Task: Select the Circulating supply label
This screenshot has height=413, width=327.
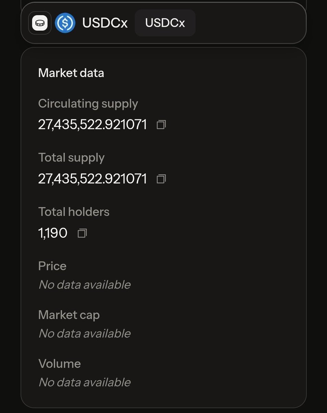Action: pyautogui.click(x=88, y=104)
